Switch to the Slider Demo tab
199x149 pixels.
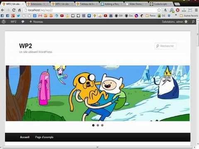point(136,4)
